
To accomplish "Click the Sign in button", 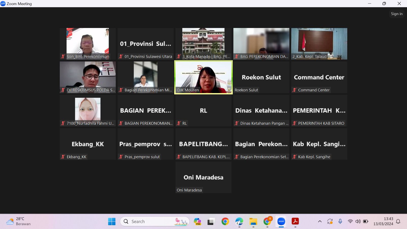I will (x=397, y=14).
